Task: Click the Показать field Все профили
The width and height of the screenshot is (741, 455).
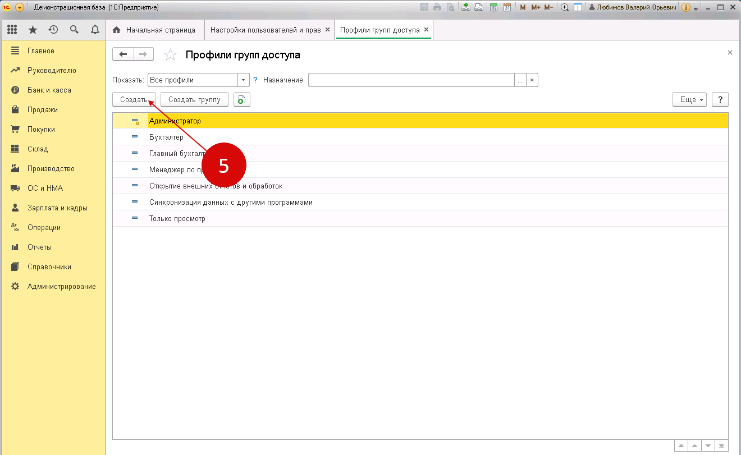Action: click(x=193, y=80)
